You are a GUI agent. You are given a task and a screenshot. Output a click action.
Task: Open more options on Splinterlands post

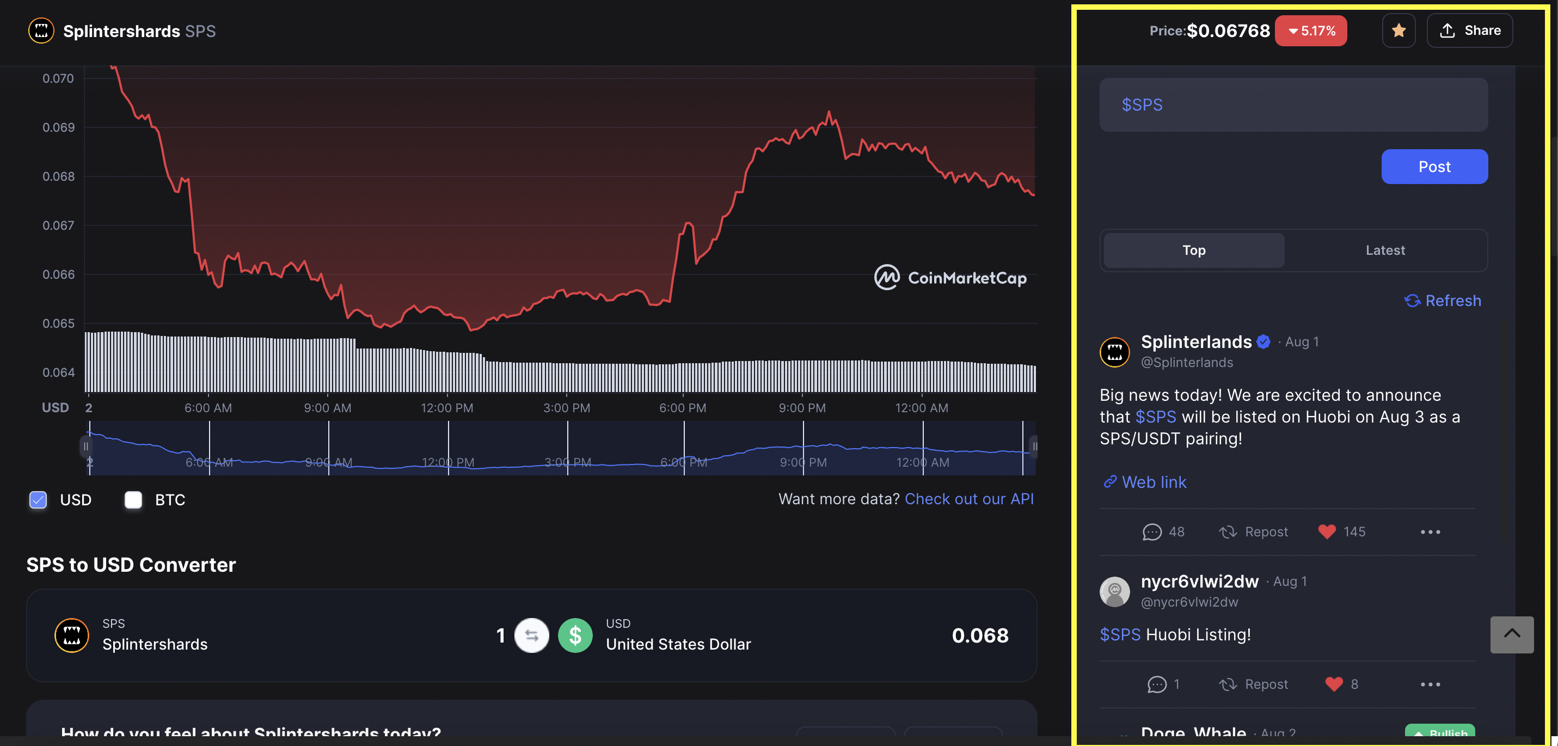[1430, 532]
